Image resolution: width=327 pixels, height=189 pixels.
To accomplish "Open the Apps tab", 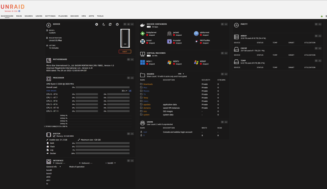I will (x=91, y=16).
